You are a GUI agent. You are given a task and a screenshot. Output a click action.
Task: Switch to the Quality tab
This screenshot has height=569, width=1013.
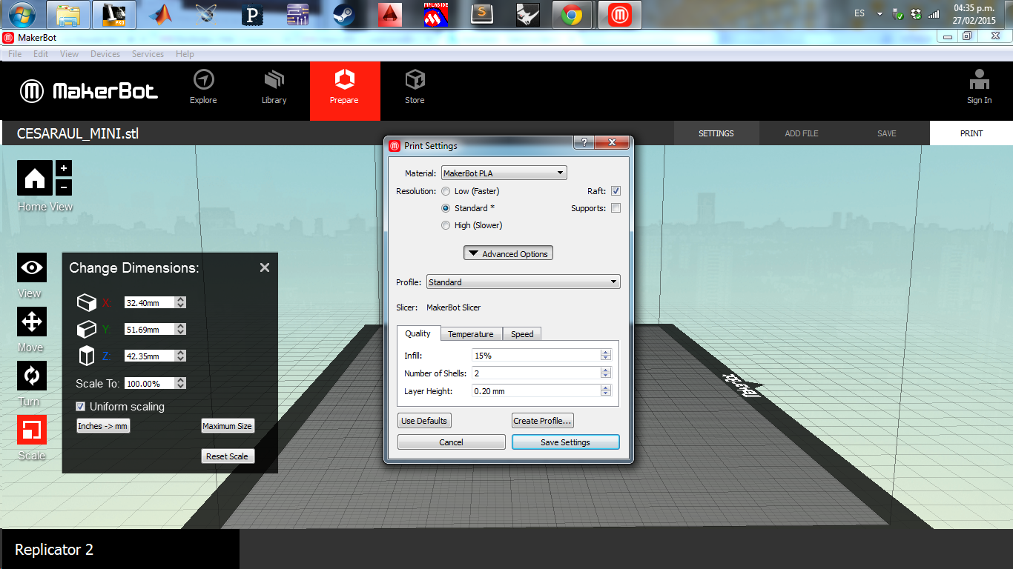click(418, 333)
